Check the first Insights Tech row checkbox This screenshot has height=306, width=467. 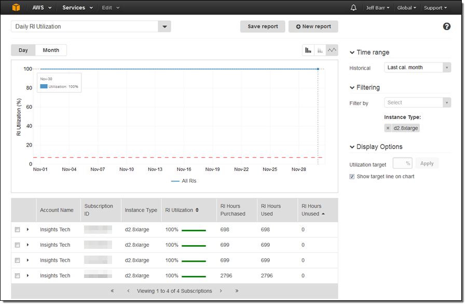coord(17,230)
